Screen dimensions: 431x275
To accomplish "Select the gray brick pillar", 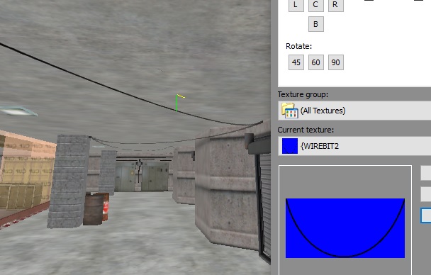I will tap(69, 181).
